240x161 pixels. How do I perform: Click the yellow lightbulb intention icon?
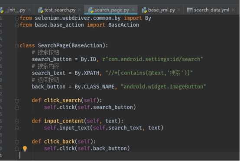point(25,148)
